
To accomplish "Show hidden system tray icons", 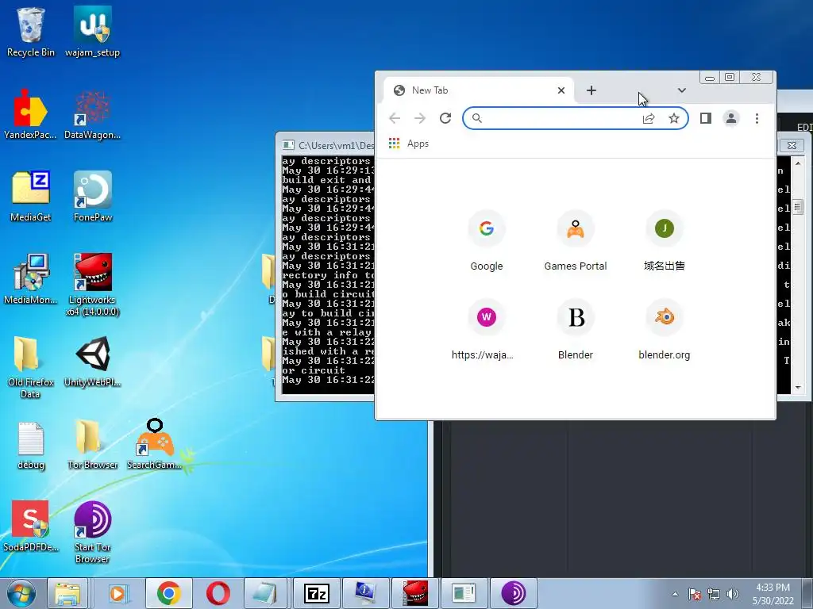I will (675, 594).
